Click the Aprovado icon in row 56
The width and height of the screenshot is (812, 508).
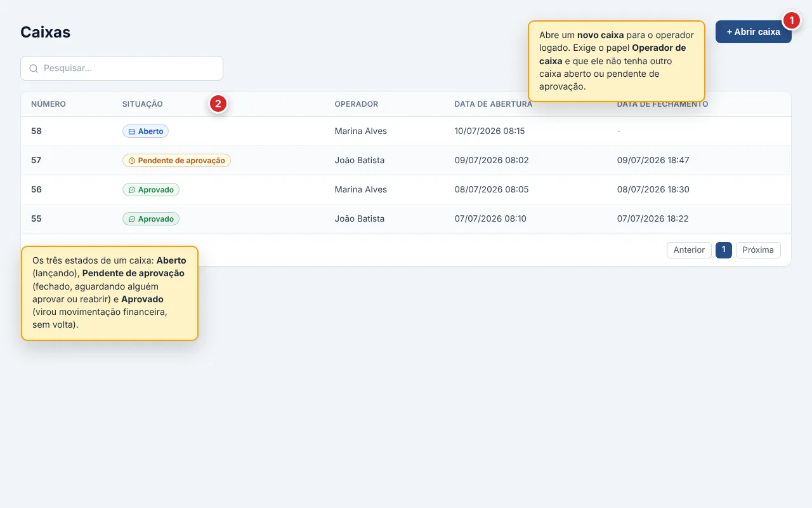coord(132,190)
